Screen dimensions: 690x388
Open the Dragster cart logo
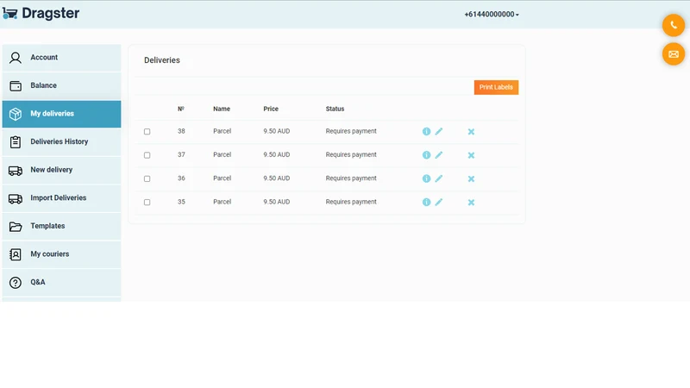tap(9, 14)
